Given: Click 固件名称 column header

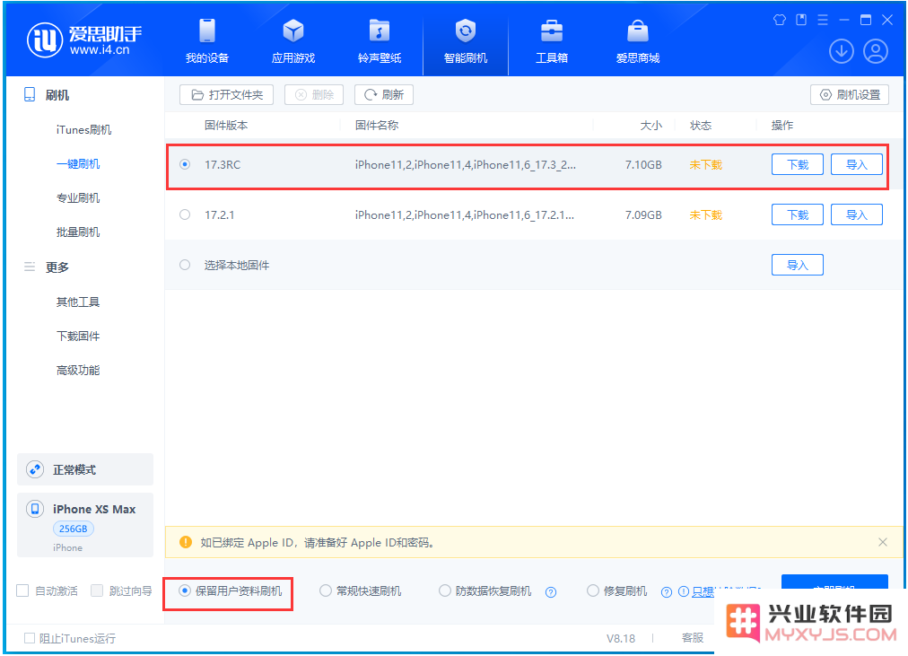Looking at the screenshot, I should (x=377, y=125).
